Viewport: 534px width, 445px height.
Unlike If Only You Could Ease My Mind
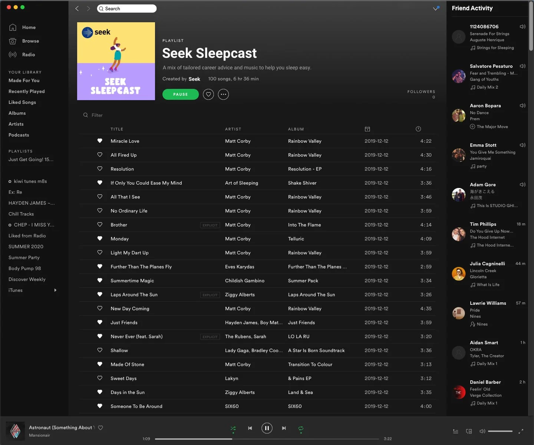(x=100, y=183)
